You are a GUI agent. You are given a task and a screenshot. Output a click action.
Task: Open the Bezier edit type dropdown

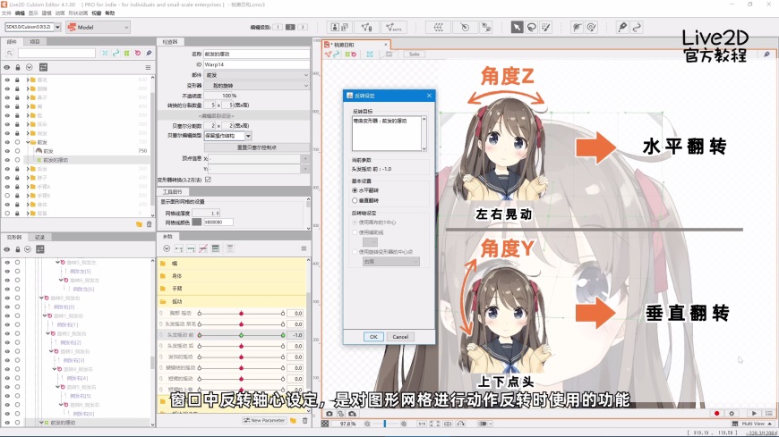(x=227, y=136)
